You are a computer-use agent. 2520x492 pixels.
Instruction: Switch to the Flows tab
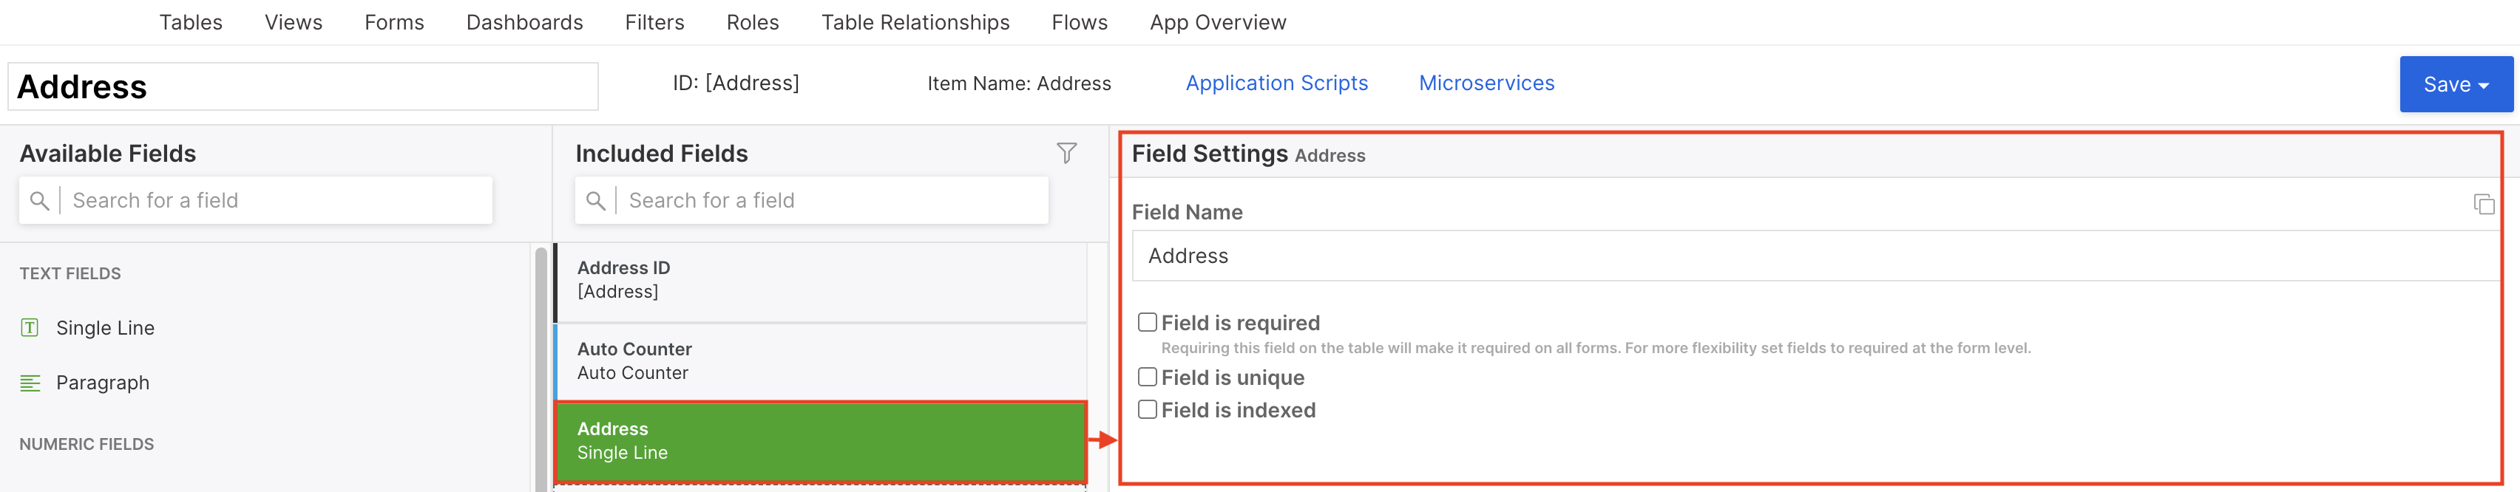tap(1079, 22)
